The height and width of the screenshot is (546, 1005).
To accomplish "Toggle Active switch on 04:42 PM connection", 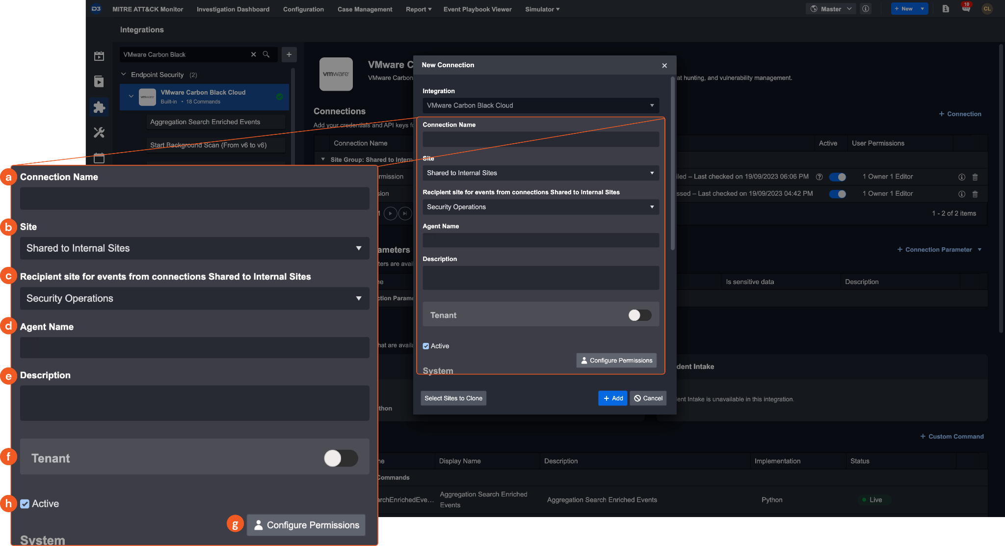I will (x=838, y=194).
